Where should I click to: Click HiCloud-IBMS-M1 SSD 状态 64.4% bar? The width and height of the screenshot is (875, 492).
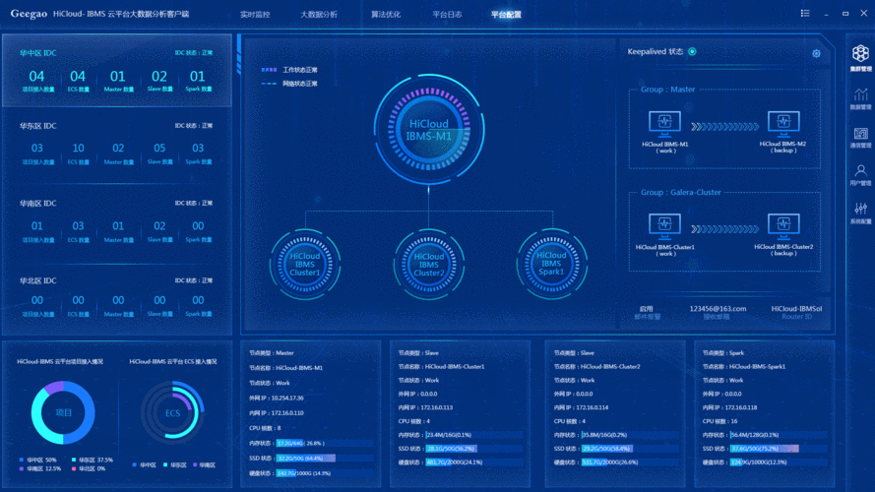(x=325, y=459)
